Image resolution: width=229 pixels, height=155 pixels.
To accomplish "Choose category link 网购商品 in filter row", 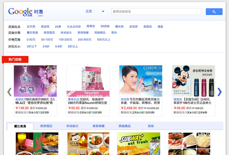I will tap(100, 32).
